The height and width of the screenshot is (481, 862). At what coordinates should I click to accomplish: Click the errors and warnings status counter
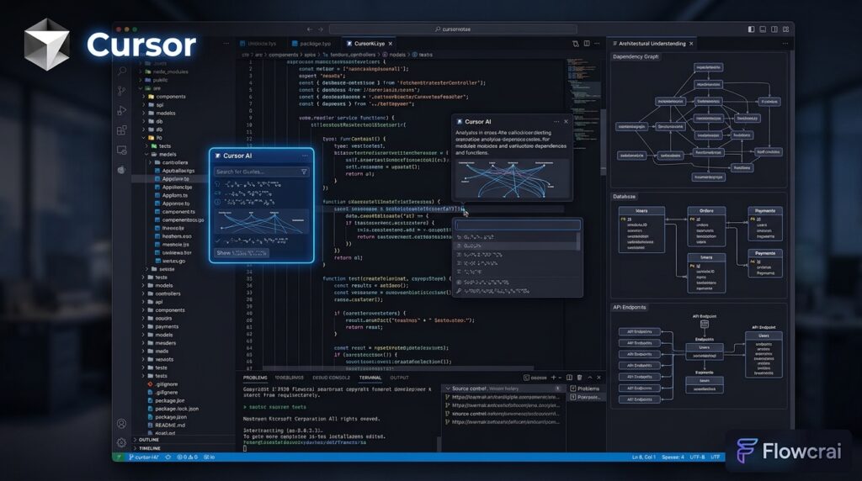point(187,457)
